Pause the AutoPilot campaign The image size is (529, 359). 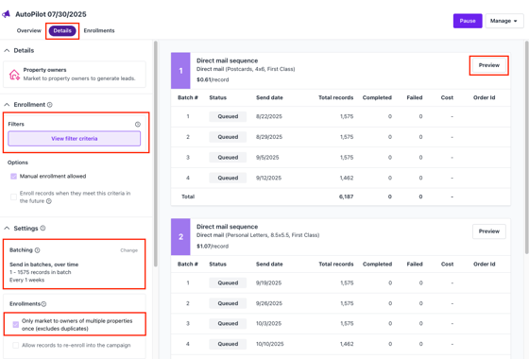click(468, 21)
